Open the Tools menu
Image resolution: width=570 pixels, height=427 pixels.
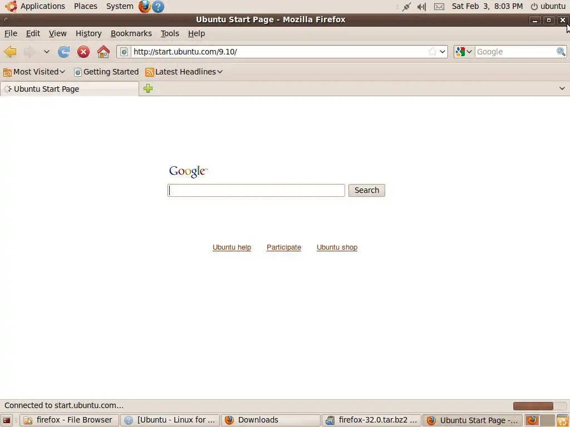pos(170,33)
